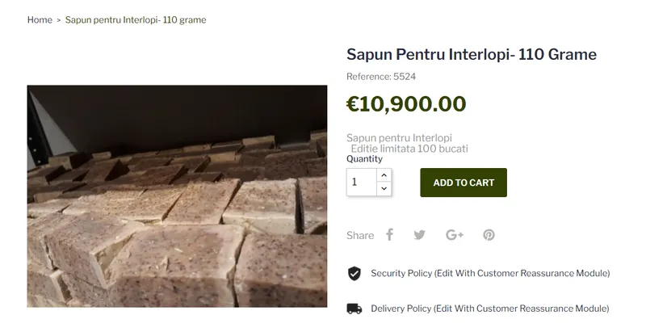
Task: Share product on Twitter
Action: click(x=419, y=235)
